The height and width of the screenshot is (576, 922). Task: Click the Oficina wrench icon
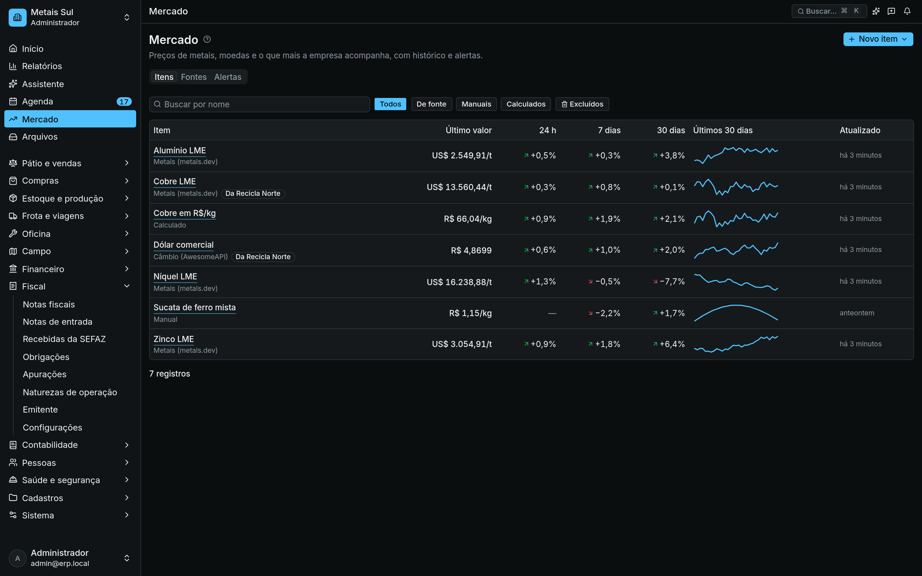(13, 234)
